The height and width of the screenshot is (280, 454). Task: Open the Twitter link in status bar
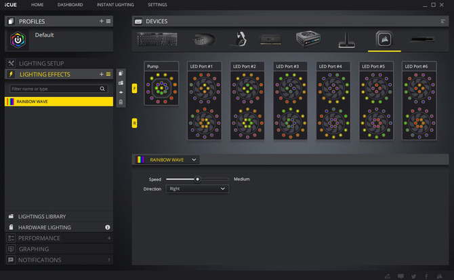(x=413, y=276)
